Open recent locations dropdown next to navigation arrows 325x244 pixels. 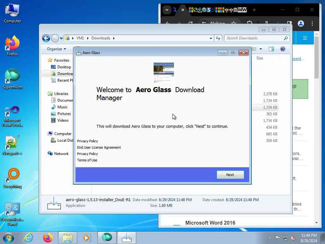(61, 38)
